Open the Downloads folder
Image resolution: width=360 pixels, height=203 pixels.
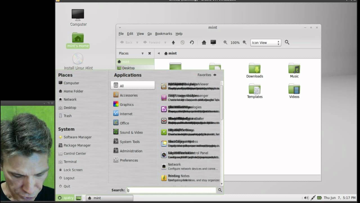255,70
